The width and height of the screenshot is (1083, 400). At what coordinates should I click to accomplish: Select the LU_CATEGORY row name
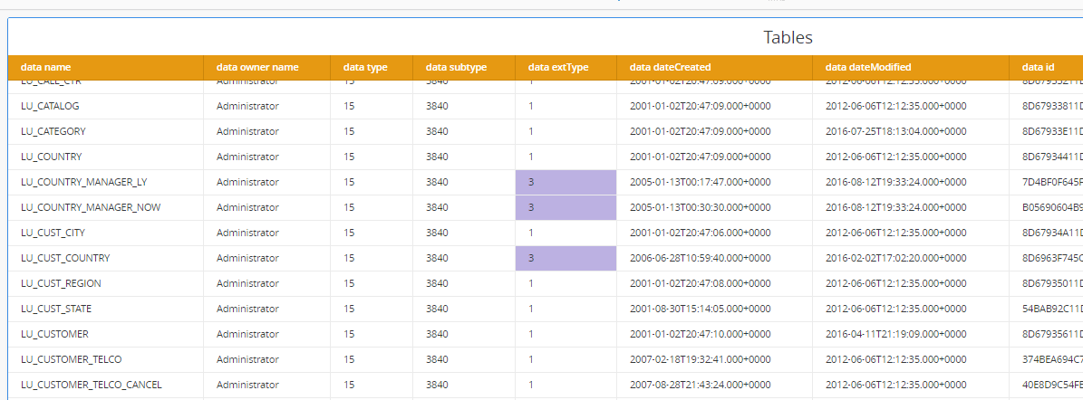(x=53, y=131)
